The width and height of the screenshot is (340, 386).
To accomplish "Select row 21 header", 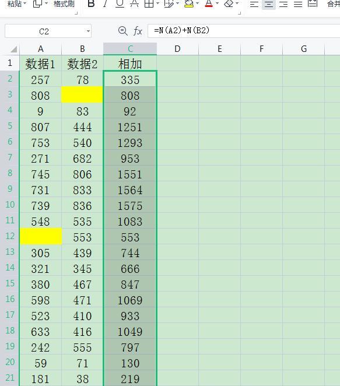I will tap(10, 378).
